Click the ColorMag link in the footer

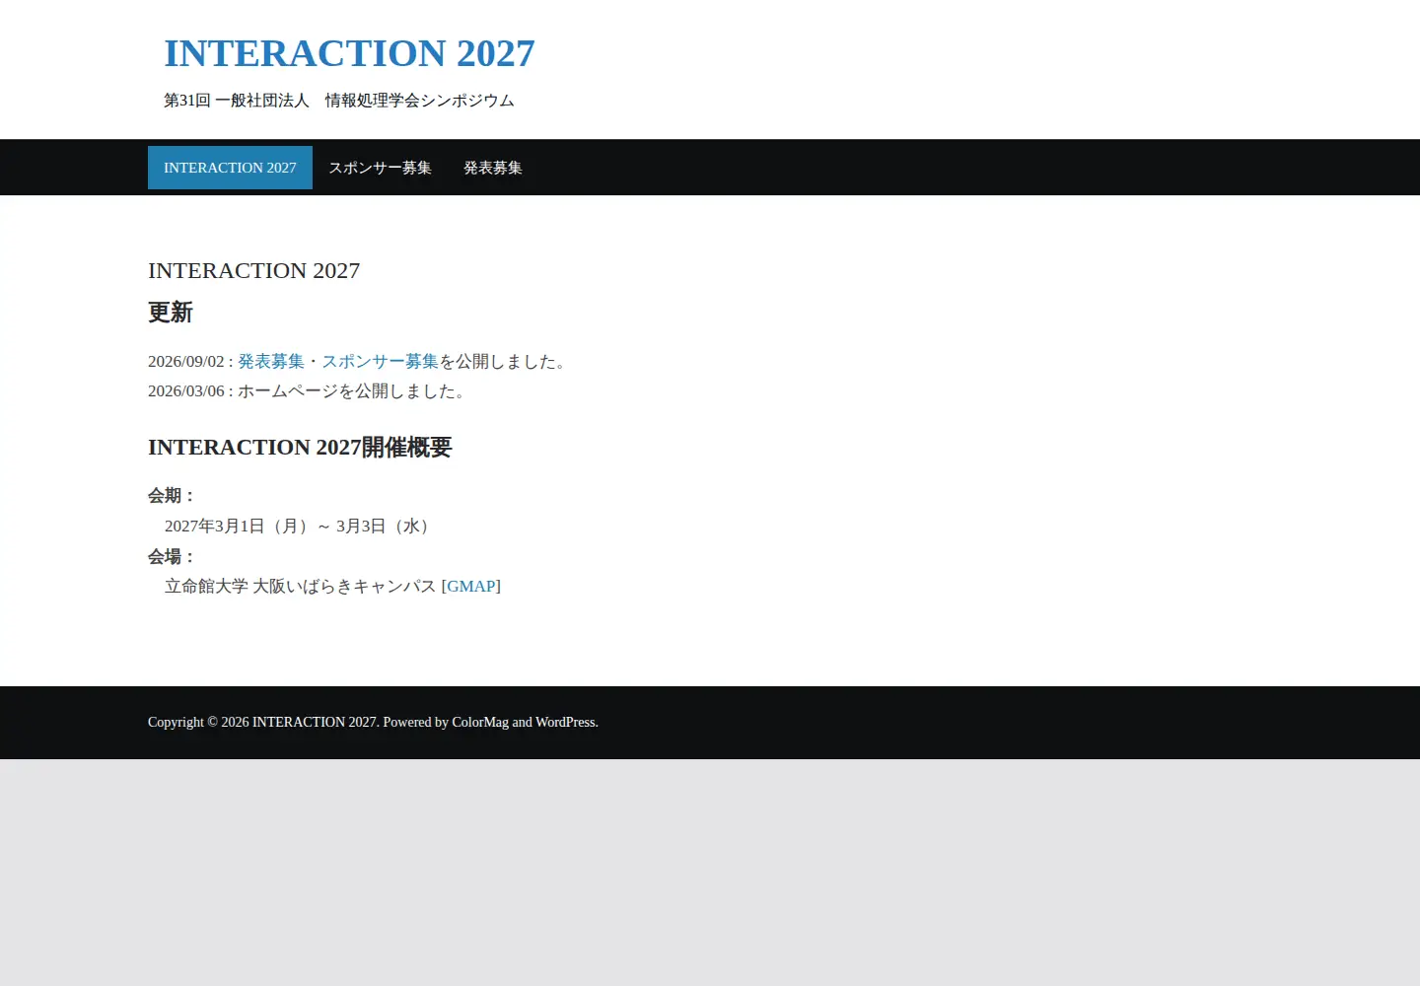[x=480, y=722]
